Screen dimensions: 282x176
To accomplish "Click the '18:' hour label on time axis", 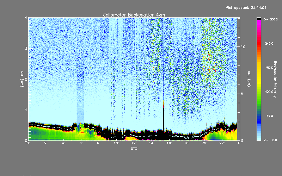I will [187, 143].
